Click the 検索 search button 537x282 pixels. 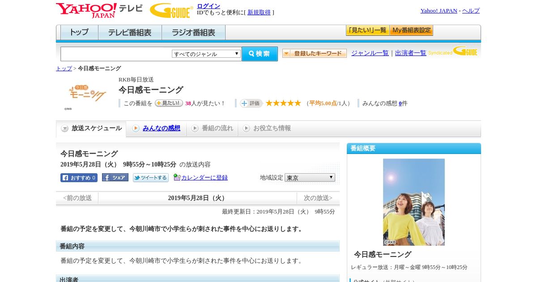(x=260, y=54)
